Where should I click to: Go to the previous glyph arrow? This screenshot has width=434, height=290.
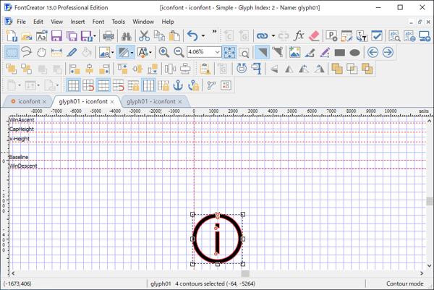(373, 52)
